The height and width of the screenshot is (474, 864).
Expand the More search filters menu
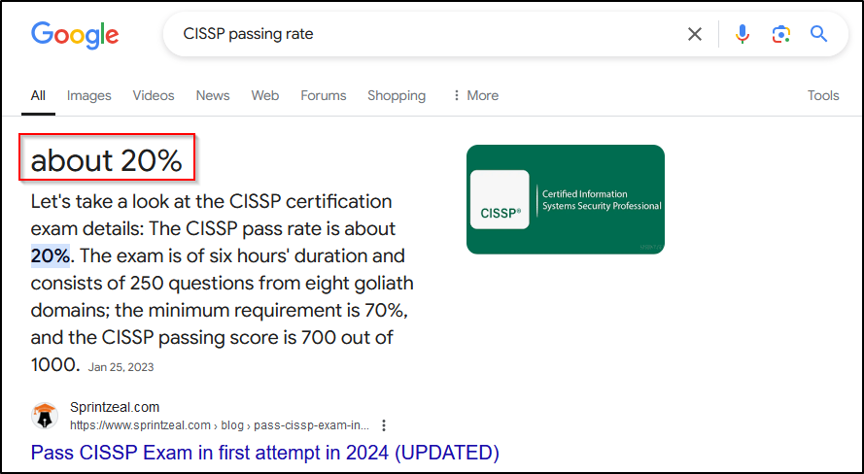[475, 95]
